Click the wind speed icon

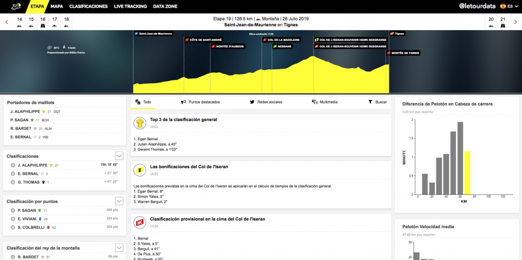click(64, 47)
